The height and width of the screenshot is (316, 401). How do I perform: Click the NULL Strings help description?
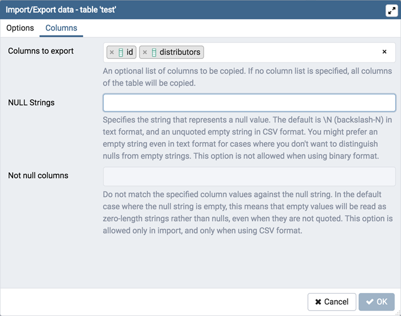247,138
